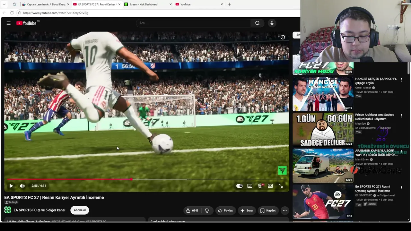Visit the Orkun Işıtmak channel name

click(363, 88)
